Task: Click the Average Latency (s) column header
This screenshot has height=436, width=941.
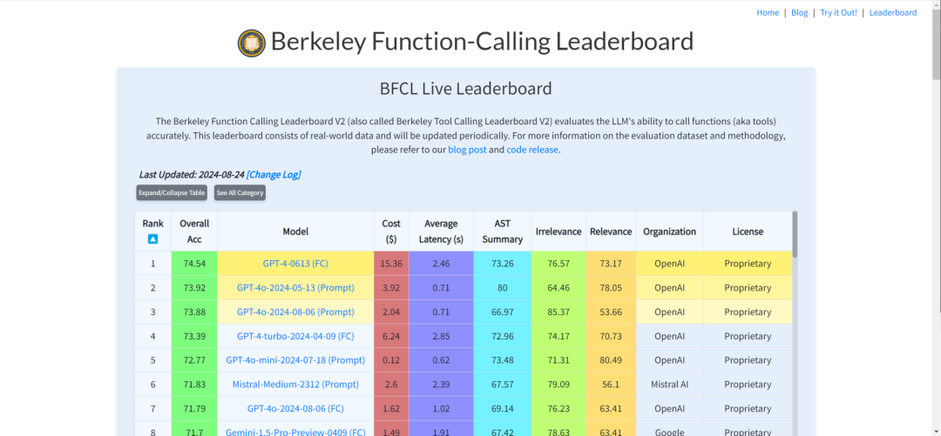Action: pyautogui.click(x=441, y=231)
